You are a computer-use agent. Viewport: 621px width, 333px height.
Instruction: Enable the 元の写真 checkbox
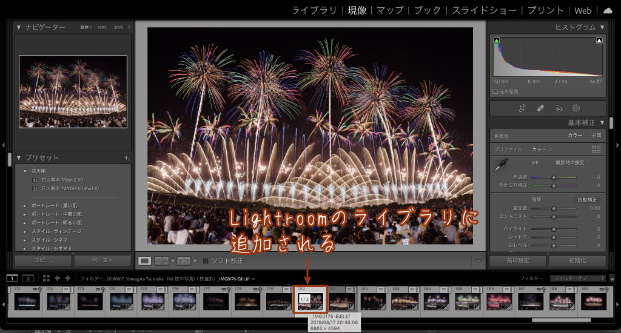coord(495,92)
